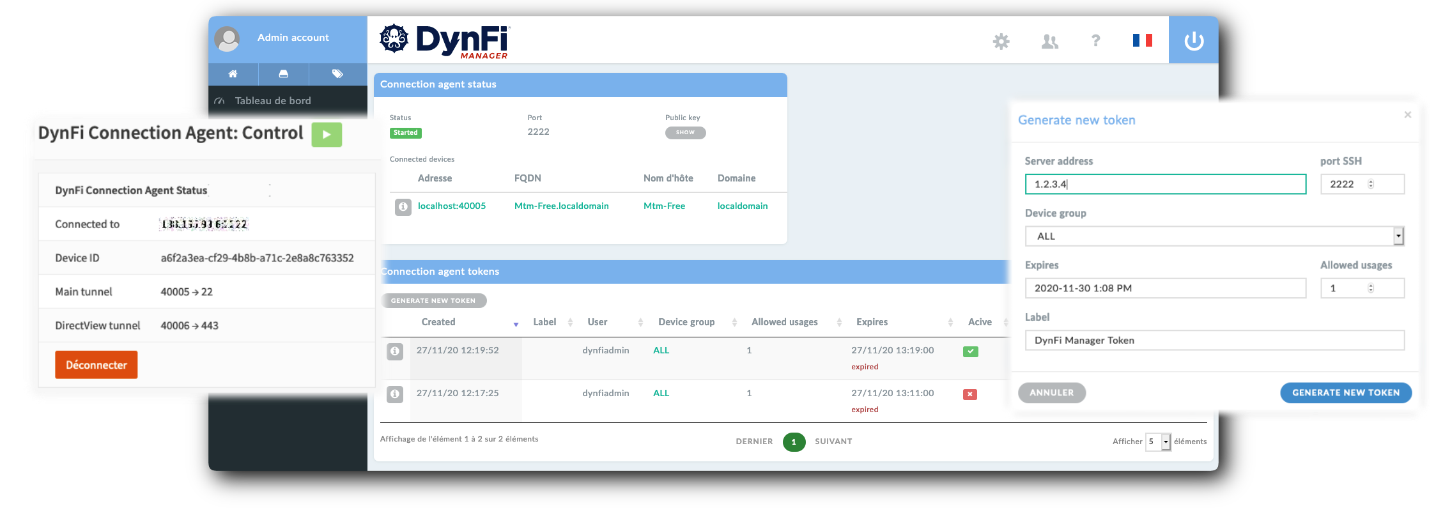The height and width of the screenshot is (508, 1443).
Task: Click the port SSH field
Action: 1362,184
